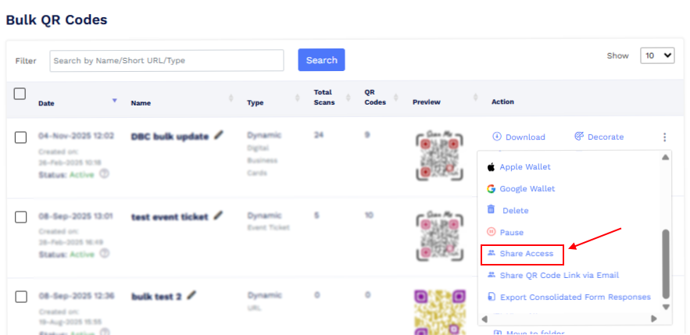This screenshot has height=335, width=690.
Task: Sort by Date column arrow
Action: tap(114, 101)
